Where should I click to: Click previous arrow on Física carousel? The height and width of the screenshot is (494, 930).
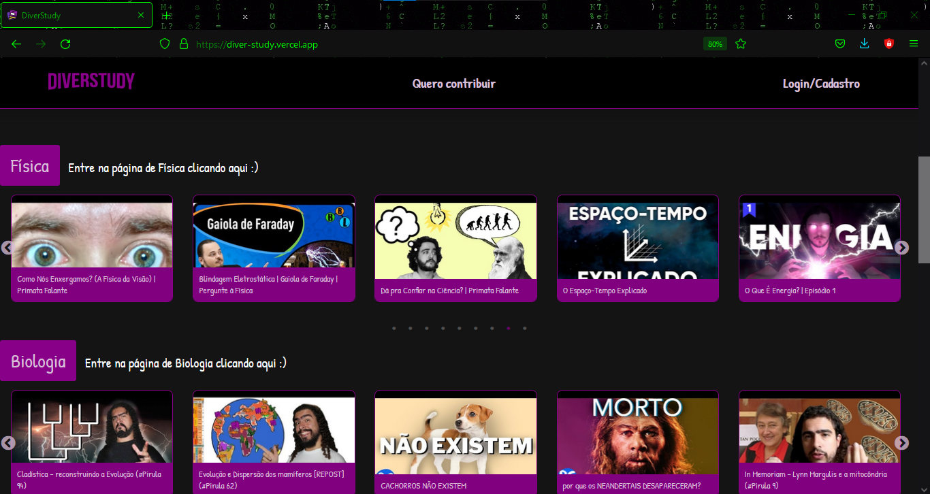coord(7,248)
